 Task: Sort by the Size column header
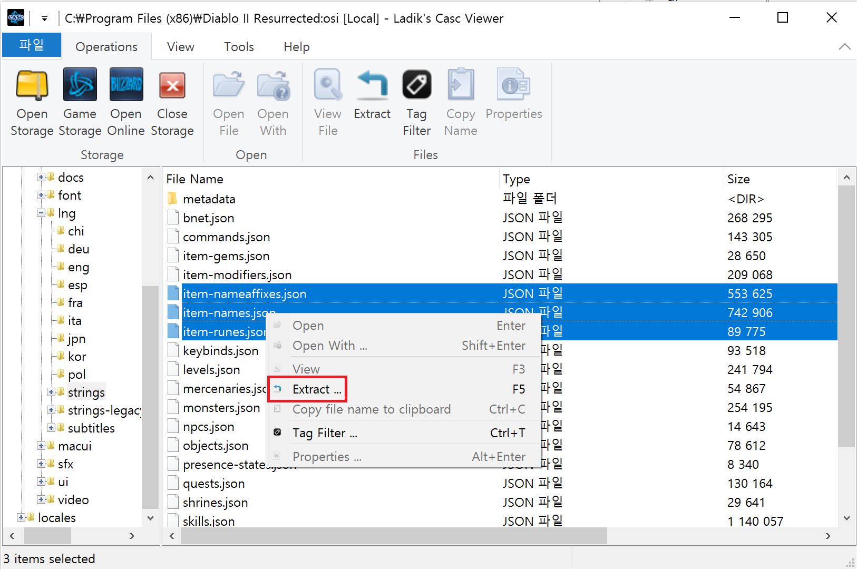pos(780,179)
